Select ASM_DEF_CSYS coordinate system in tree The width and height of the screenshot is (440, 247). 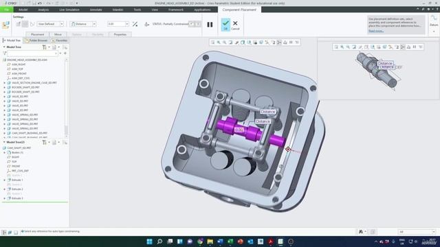coord(21,78)
